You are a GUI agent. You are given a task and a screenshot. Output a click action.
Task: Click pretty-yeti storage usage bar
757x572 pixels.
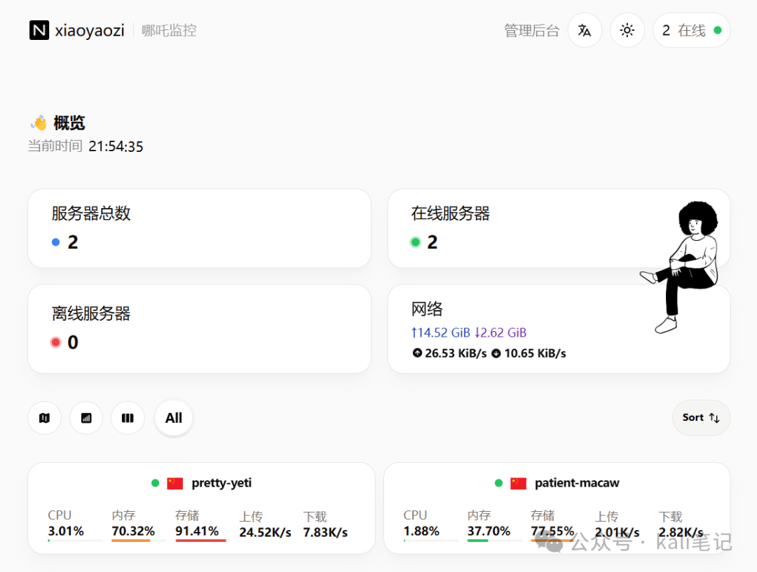click(x=200, y=540)
